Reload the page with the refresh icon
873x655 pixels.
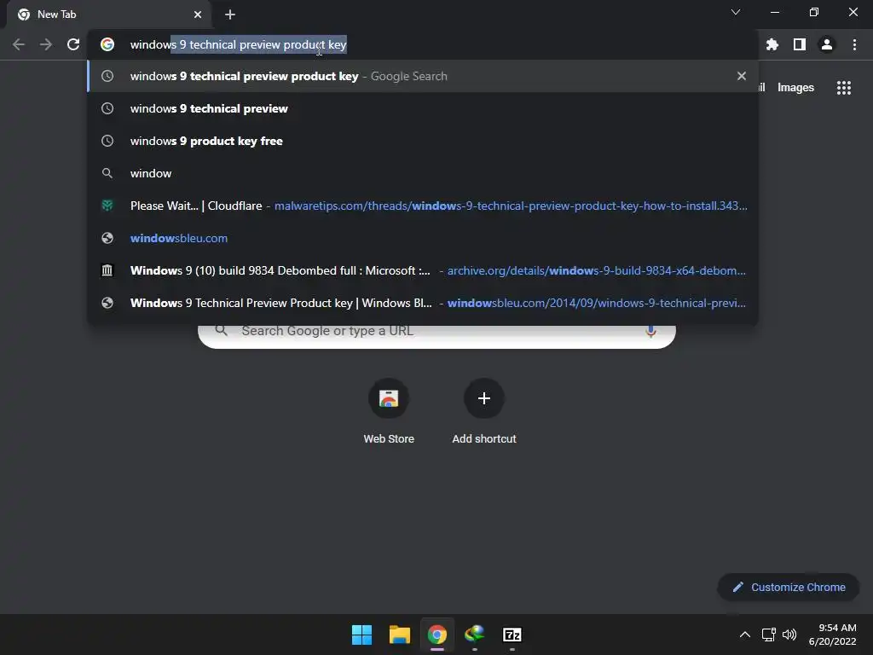73,44
